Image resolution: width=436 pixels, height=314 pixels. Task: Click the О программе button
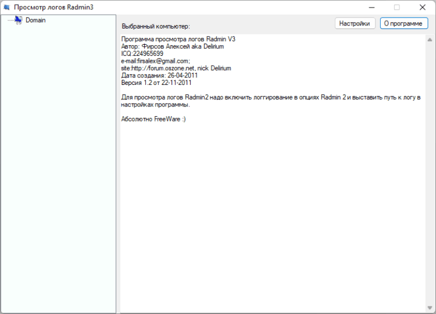(x=404, y=23)
